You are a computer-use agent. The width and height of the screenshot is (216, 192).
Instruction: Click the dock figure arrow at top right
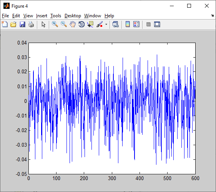(x=212, y=16)
